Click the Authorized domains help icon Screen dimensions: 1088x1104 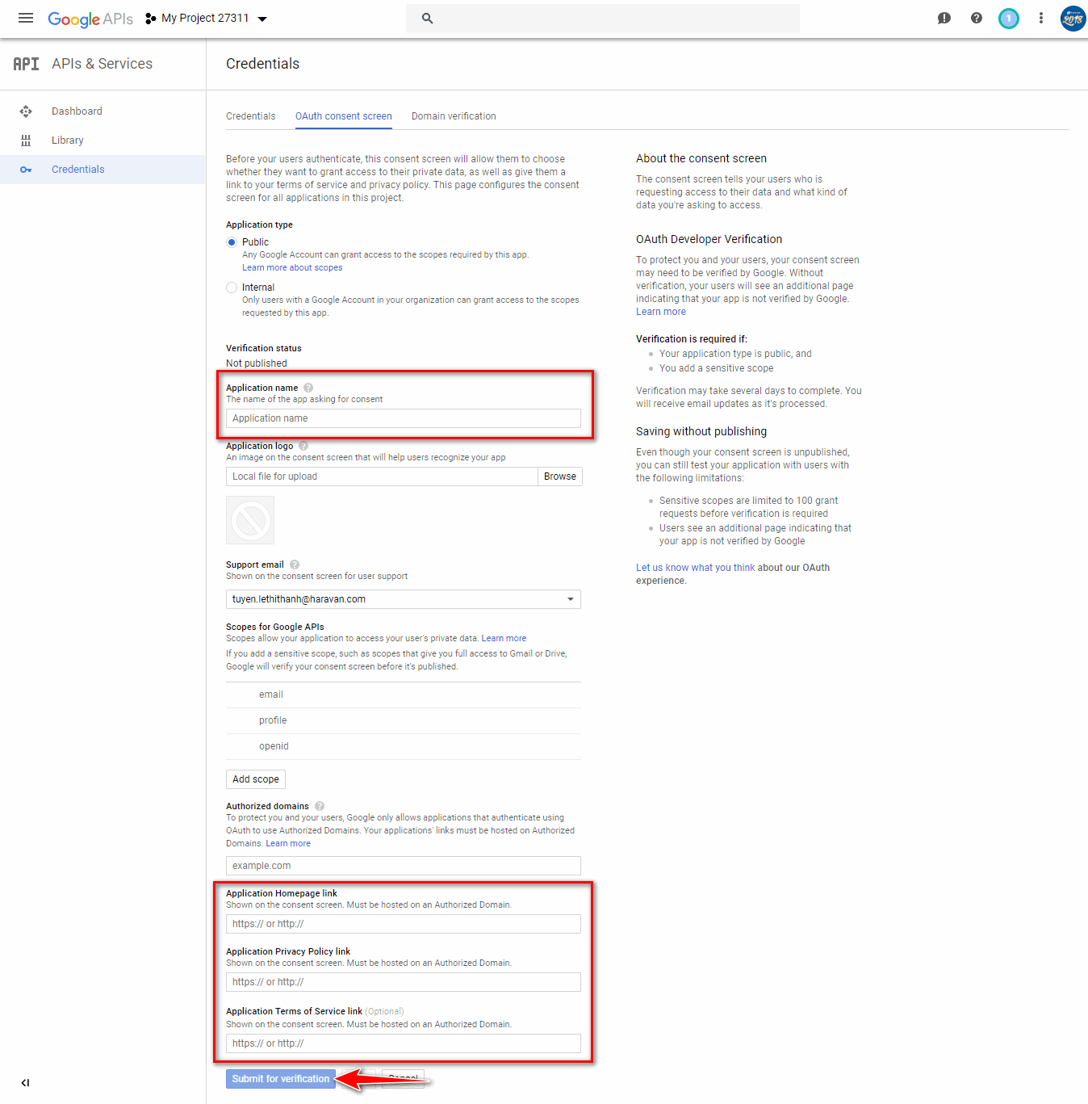click(x=320, y=806)
